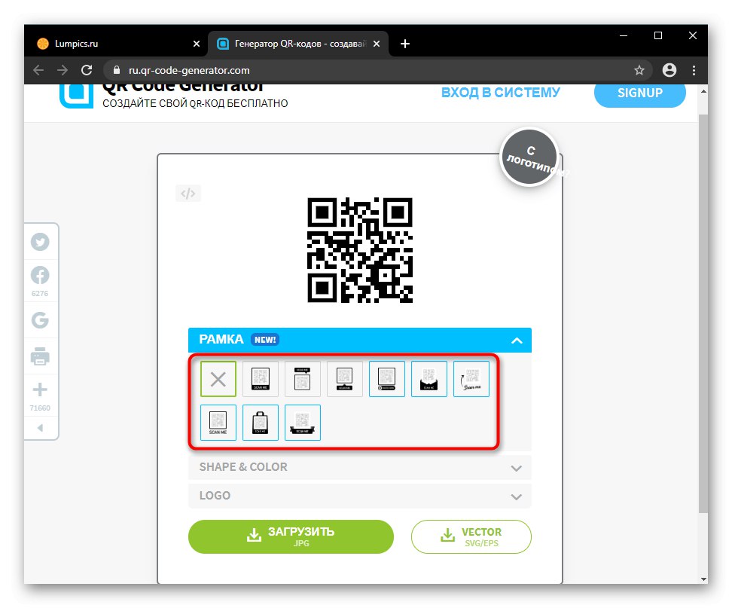Collapse the РАМКА section
Image resolution: width=732 pixels, height=608 pixels.
pyautogui.click(x=517, y=341)
